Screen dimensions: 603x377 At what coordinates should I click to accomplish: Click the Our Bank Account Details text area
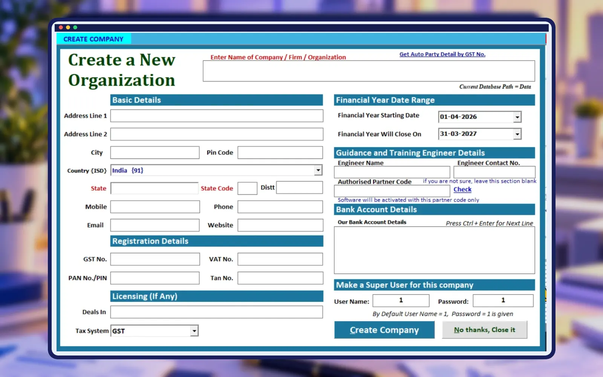pos(435,250)
